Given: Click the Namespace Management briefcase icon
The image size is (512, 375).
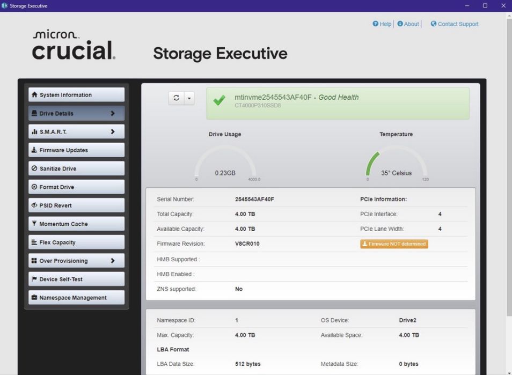Looking at the screenshot, I should click(34, 297).
